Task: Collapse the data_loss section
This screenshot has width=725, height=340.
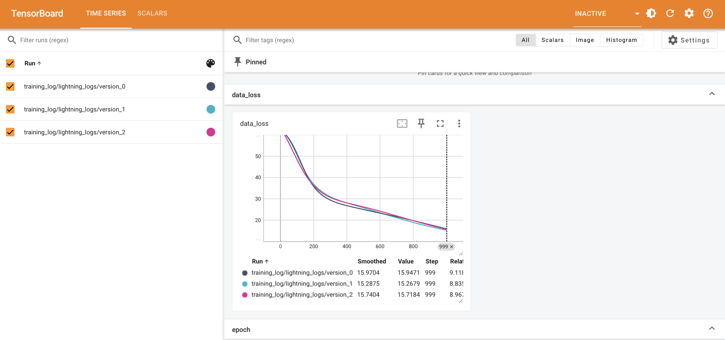Action: (x=712, y=94)
